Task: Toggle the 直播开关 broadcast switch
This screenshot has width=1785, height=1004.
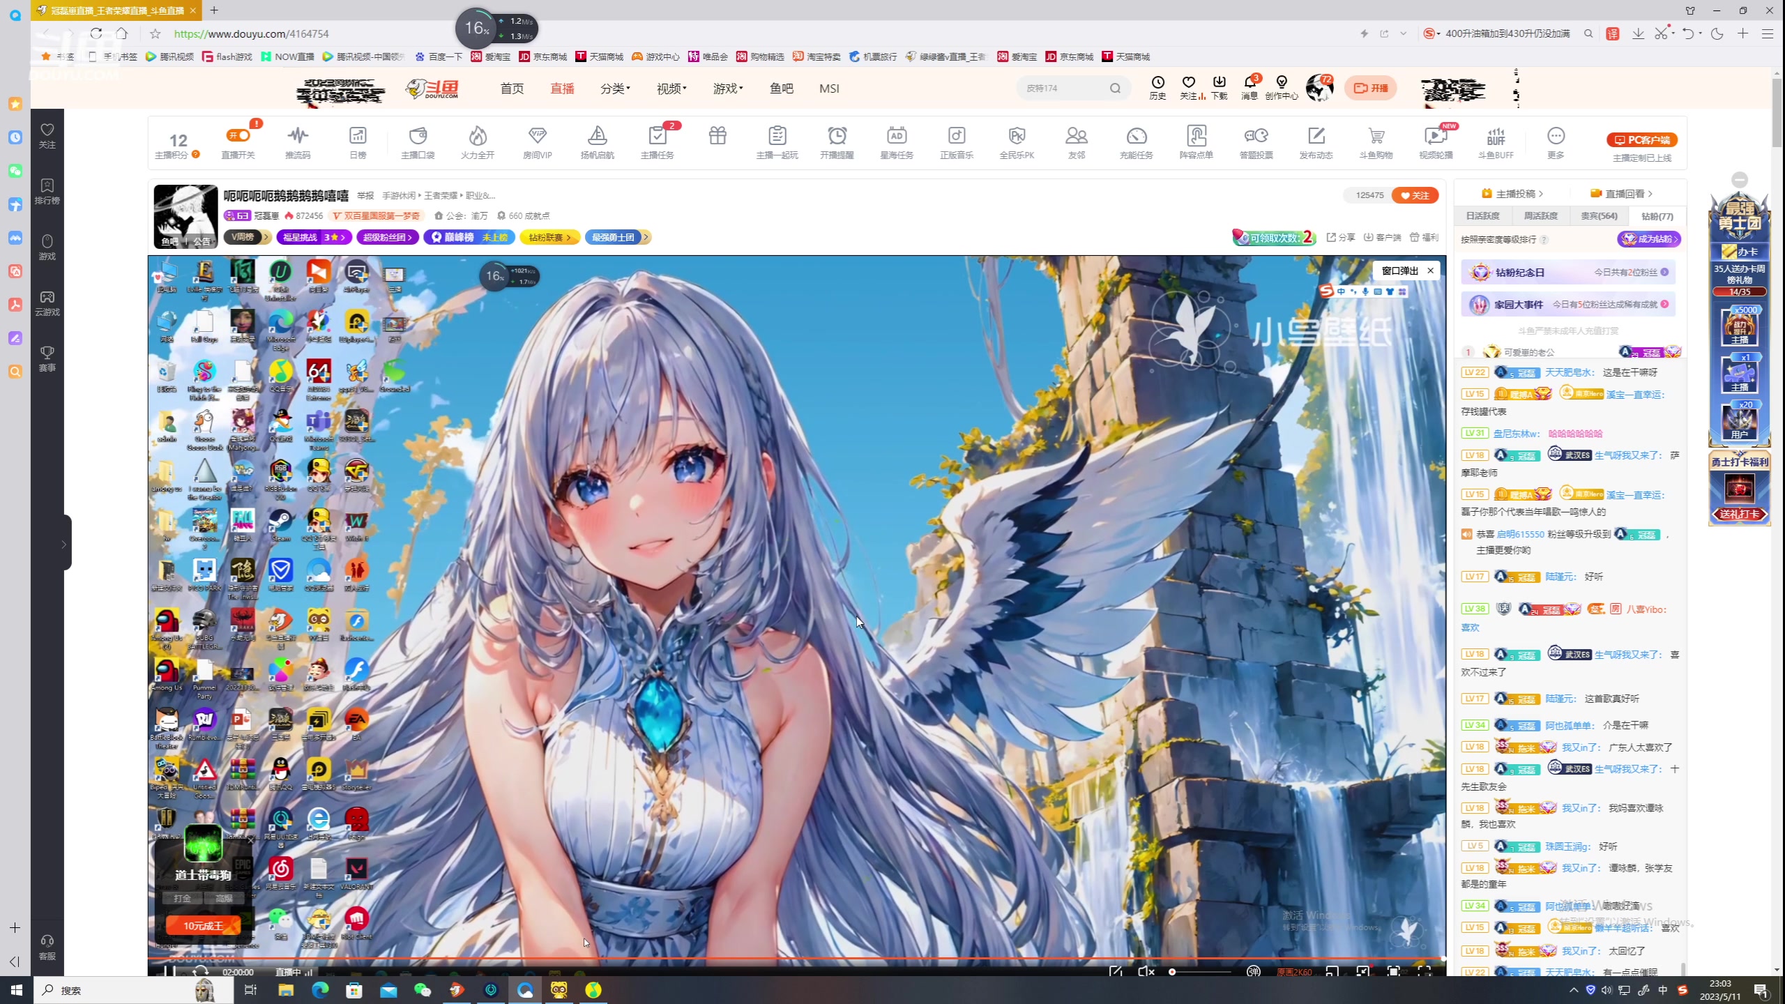Action: pos(238,135)
